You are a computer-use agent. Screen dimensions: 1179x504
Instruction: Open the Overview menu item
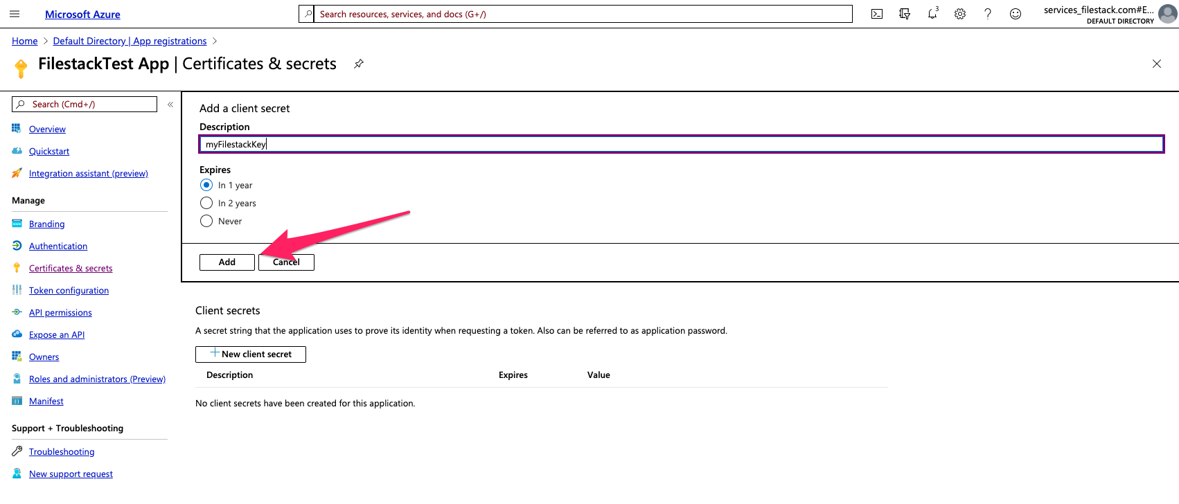coord(47,129)
